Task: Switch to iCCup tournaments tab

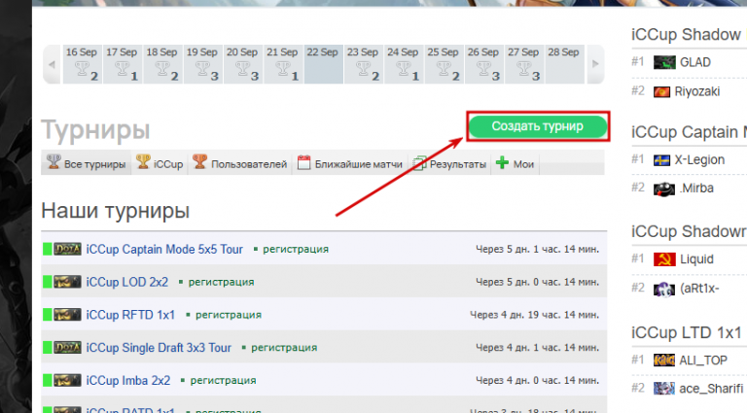Action: 160,163
